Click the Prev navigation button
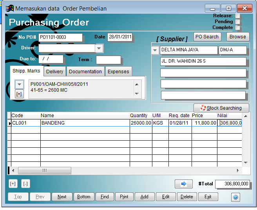The width and height of the screenshot is (257, 210). point(40,197)
